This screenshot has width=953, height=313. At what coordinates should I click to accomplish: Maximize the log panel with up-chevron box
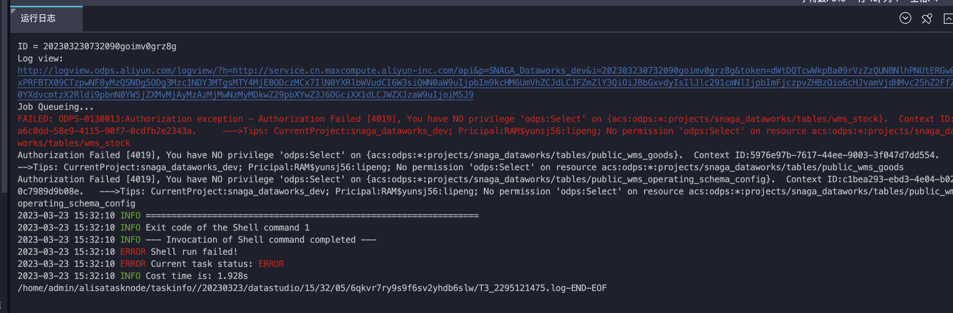(x=949, y=19)
